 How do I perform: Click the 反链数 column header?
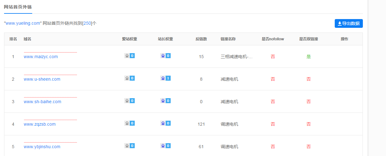[x=201, y=39]
